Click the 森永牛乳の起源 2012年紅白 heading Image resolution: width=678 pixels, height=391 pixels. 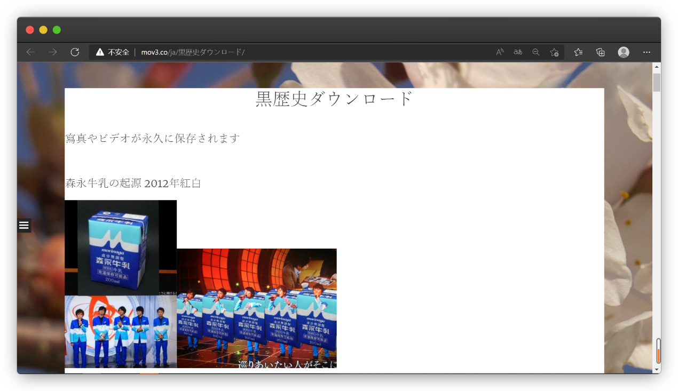[x=133, y=183]
